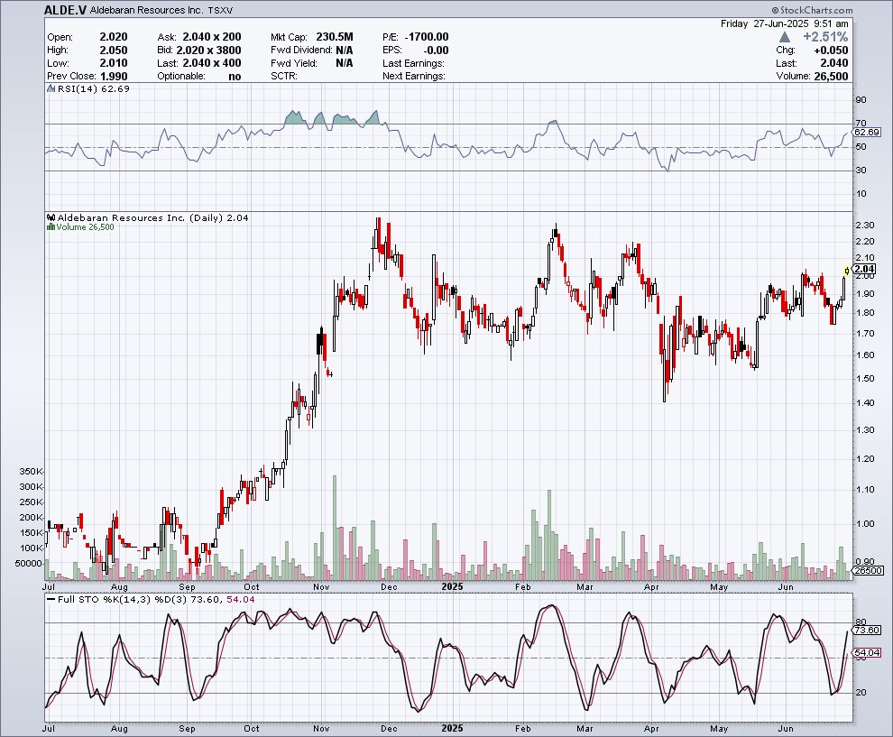
Task: Click the Sep label under stochastic panel
Action: tap(187, 729)
